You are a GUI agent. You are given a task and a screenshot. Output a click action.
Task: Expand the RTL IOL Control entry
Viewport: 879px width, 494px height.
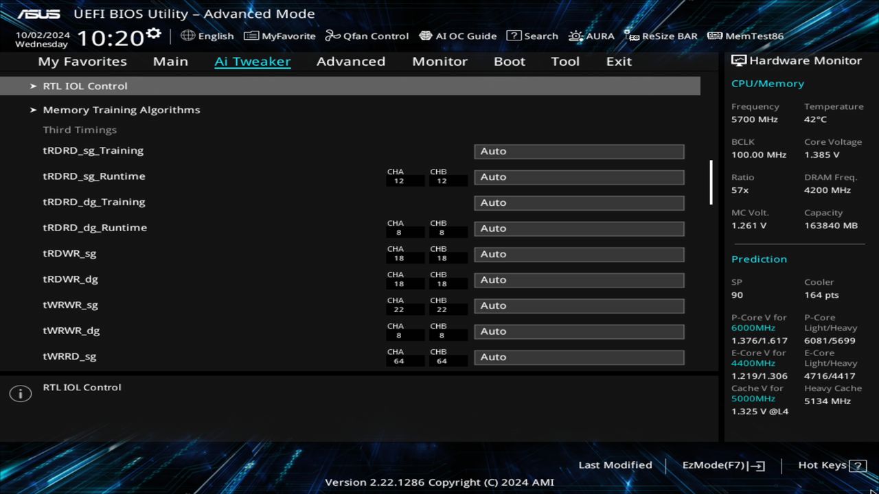pyautogui.click(x=85, y=86)
